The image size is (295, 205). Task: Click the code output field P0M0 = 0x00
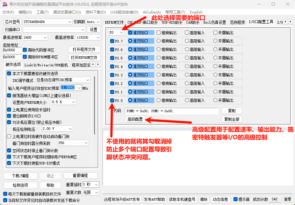[171, 111]
